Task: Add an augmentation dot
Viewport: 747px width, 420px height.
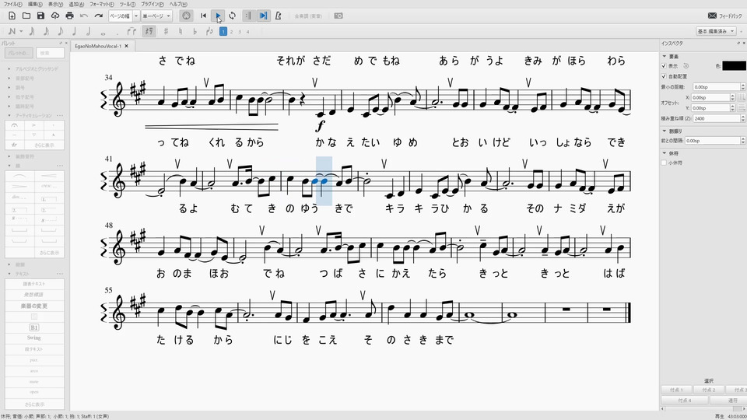Action: tap(117, 33)
